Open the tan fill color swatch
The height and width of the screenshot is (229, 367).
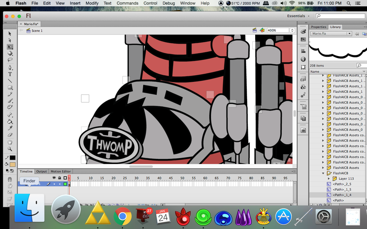point(13,164)
